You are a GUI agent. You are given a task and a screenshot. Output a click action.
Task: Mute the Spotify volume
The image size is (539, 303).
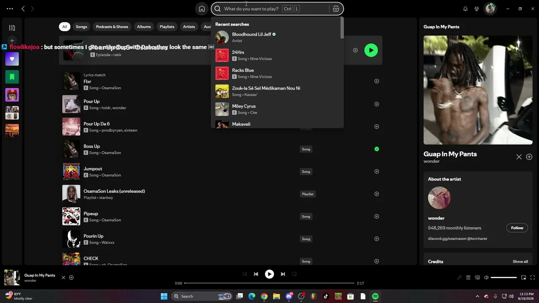[x=486, y=278]
